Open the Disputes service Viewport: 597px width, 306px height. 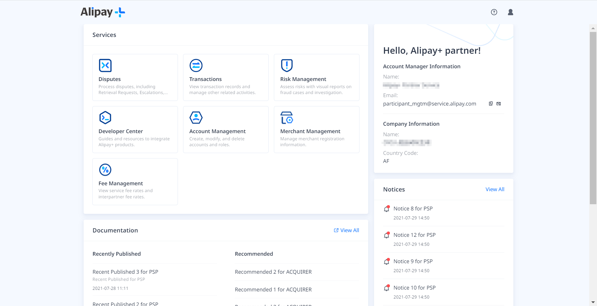point(135,77)
